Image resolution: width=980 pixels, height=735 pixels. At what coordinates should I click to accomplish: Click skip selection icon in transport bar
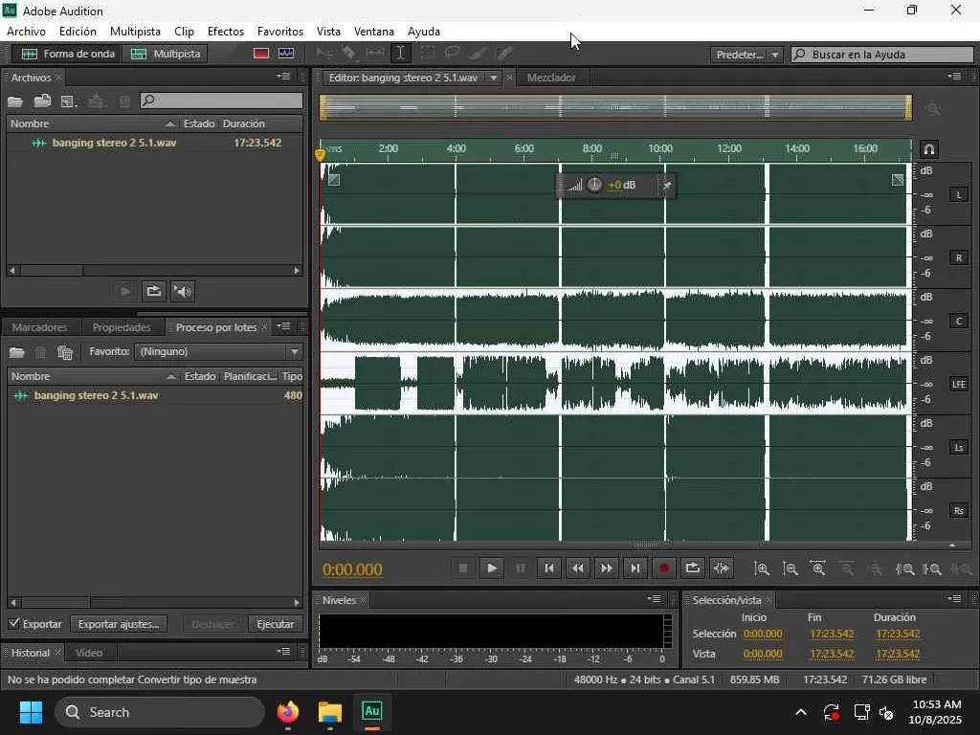(x=722, y=568)
